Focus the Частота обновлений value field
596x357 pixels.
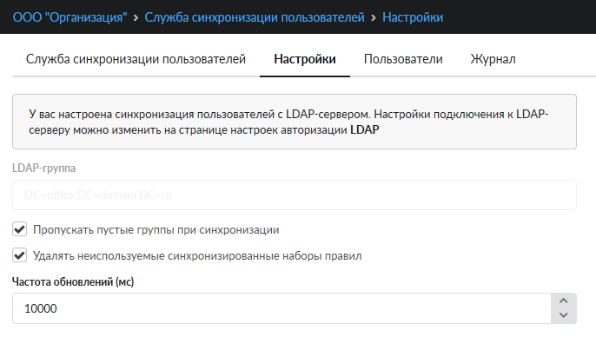tap(278, 308)
